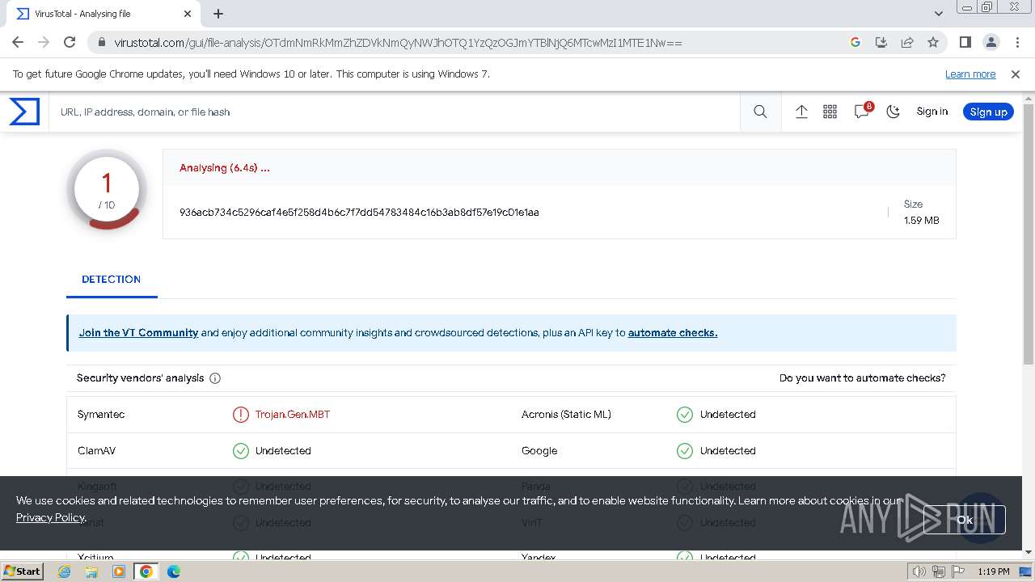Open media player from taskbar
Viewport: 1035px width, 582px height.
click(119, 571)
